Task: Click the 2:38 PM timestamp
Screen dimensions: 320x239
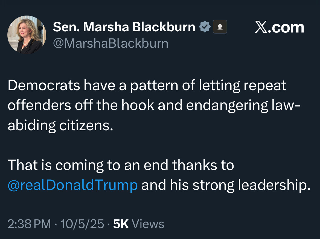Action: (29, 224)
